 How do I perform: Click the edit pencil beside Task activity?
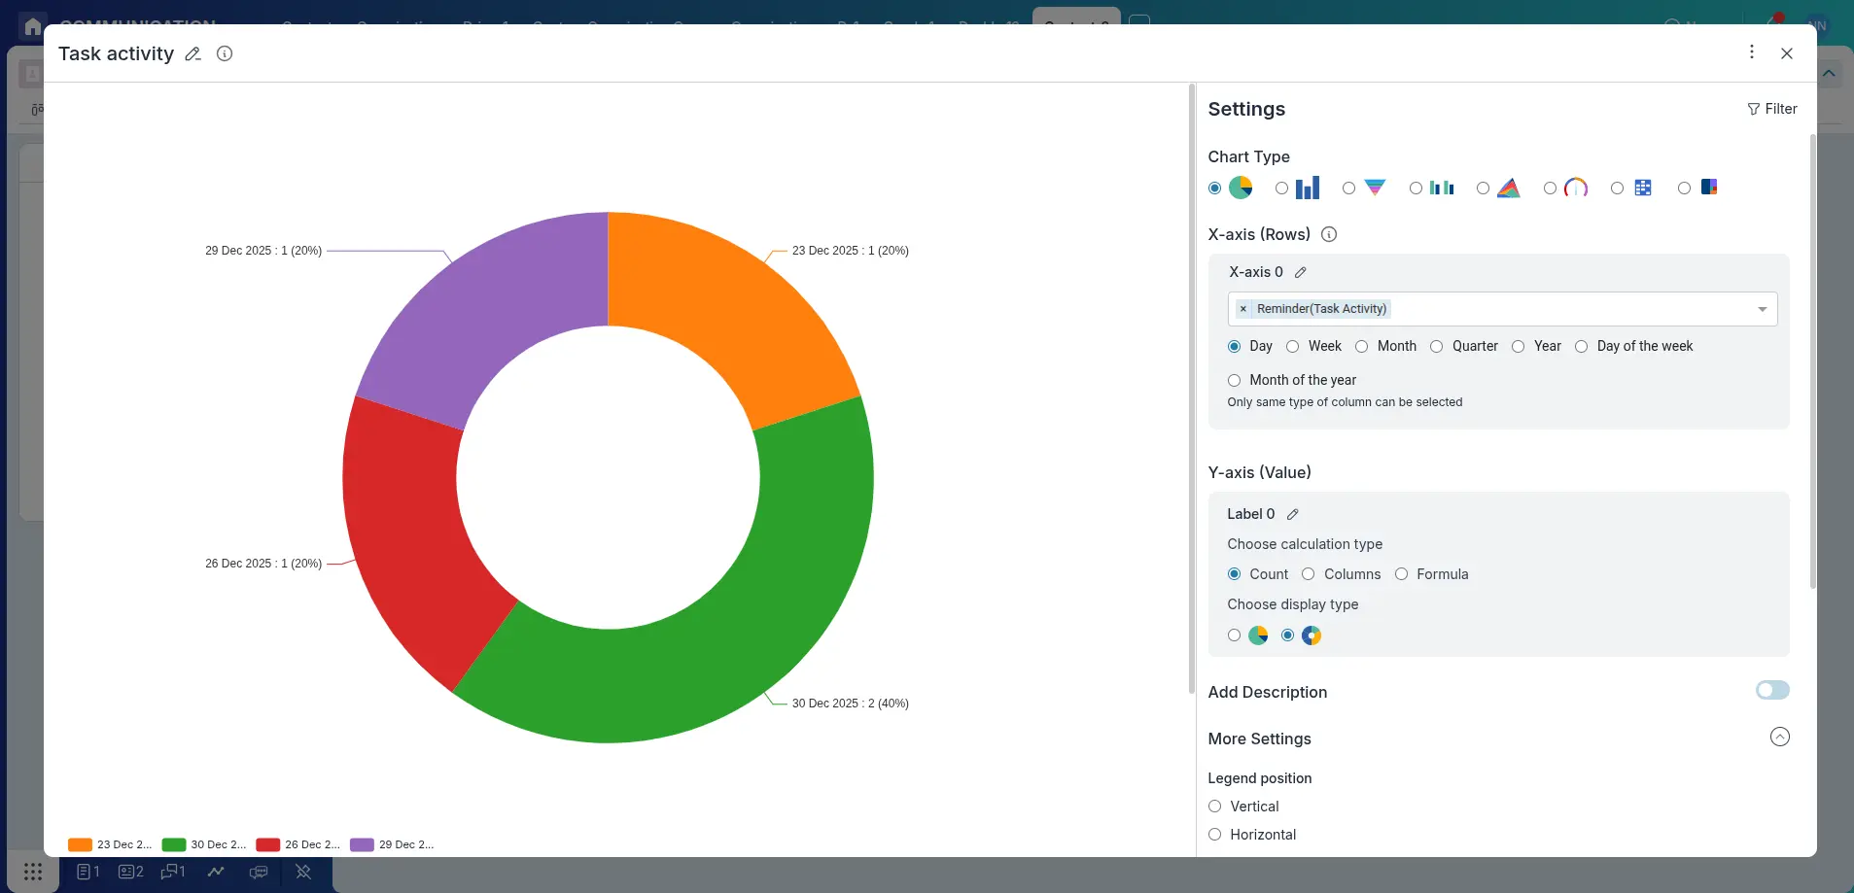(x=192, y=53)
